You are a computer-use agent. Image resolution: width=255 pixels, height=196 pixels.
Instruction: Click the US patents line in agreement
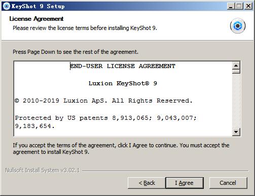click(x=106, y=122)
